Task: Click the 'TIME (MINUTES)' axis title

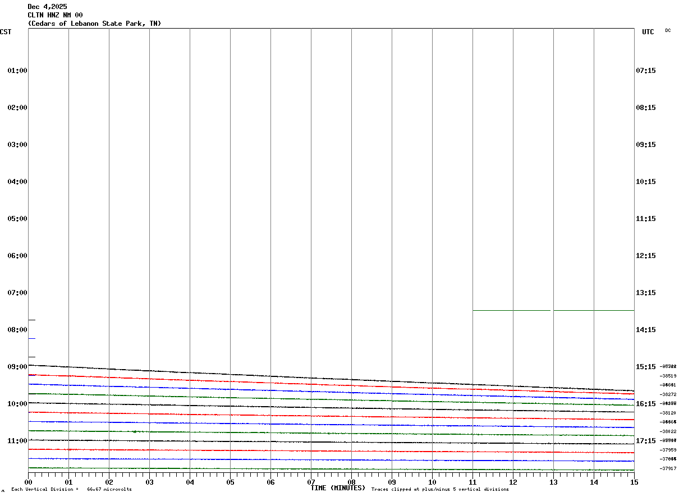Action: point(338,488)
